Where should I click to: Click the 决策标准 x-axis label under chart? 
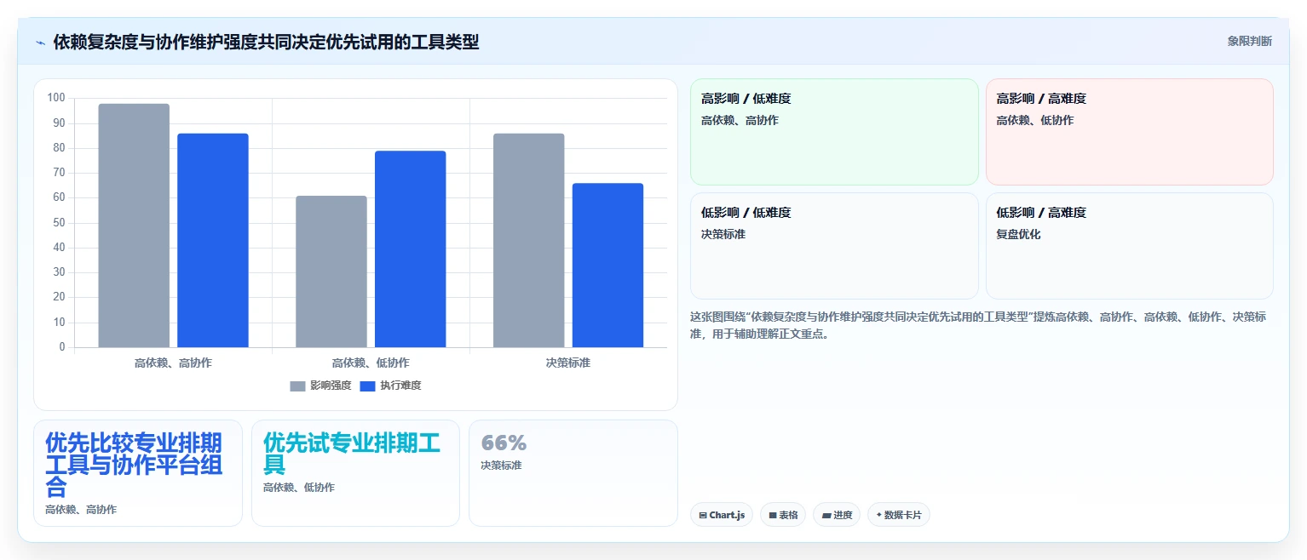[568, 363]
